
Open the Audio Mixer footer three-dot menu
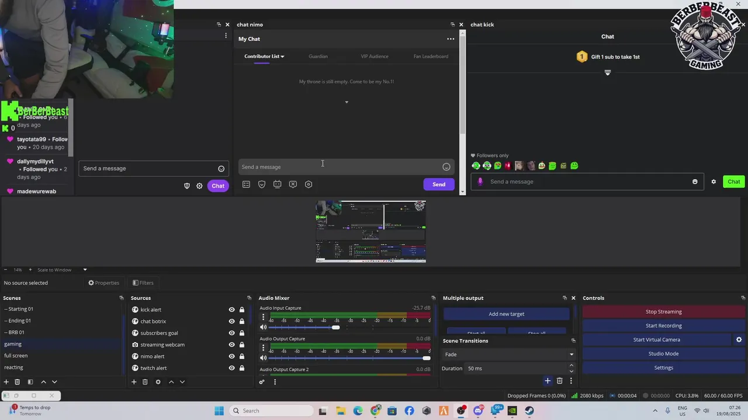pos(275,382)
